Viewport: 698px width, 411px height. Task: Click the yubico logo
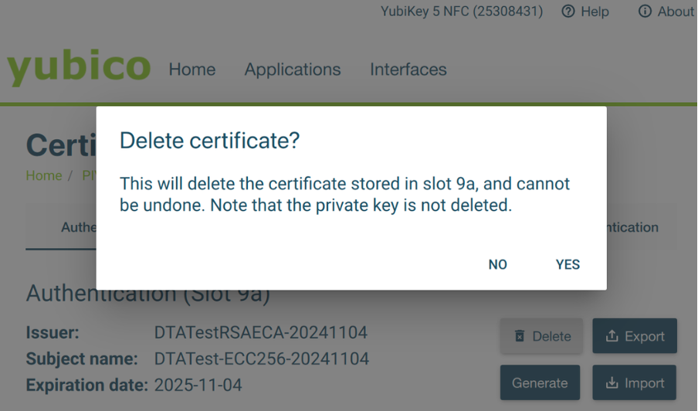tap(79, 67)
